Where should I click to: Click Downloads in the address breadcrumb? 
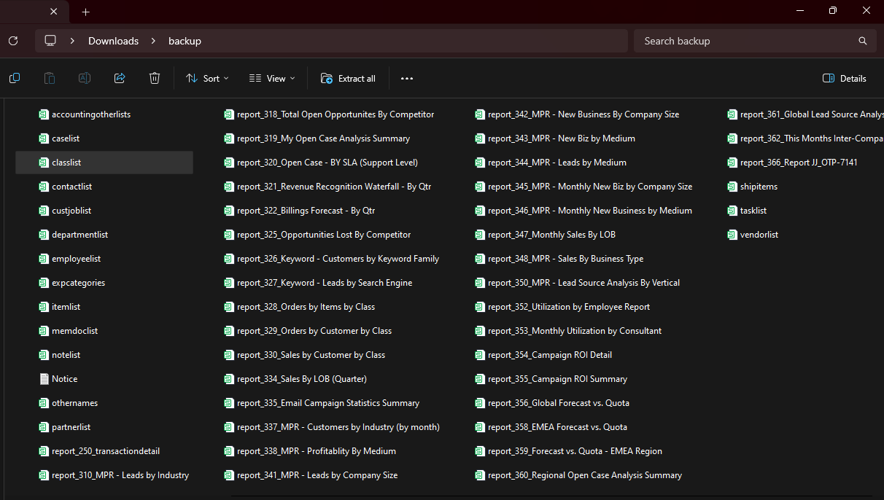click(113, 41)
